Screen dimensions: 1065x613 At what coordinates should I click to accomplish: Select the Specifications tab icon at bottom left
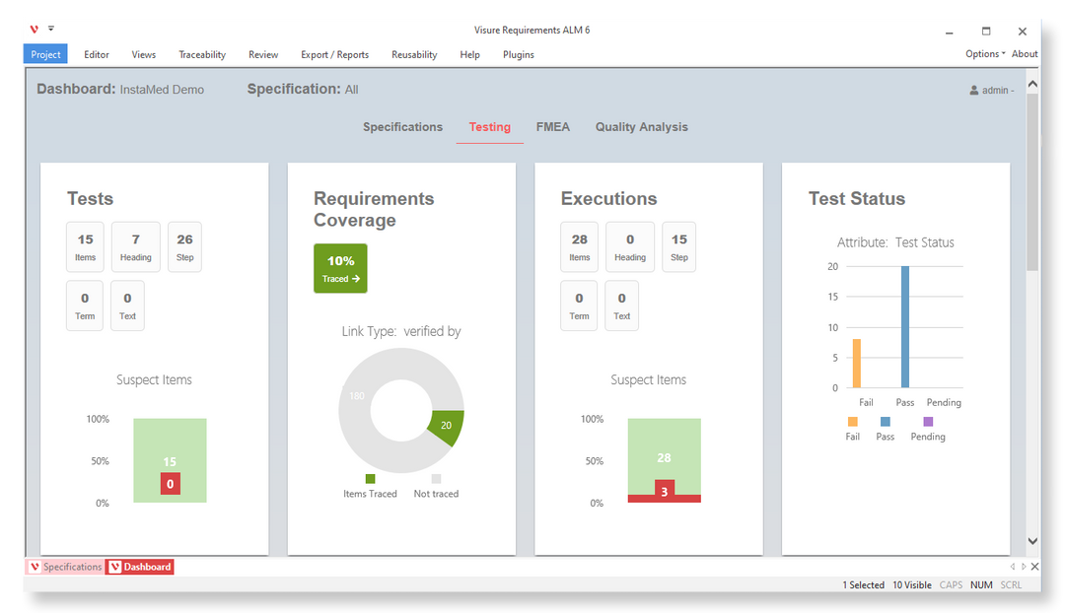(x=35, y=567)
